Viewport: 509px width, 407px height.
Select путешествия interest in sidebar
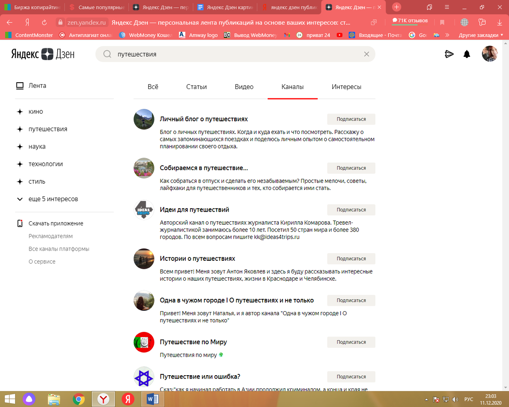coord(42,129)
